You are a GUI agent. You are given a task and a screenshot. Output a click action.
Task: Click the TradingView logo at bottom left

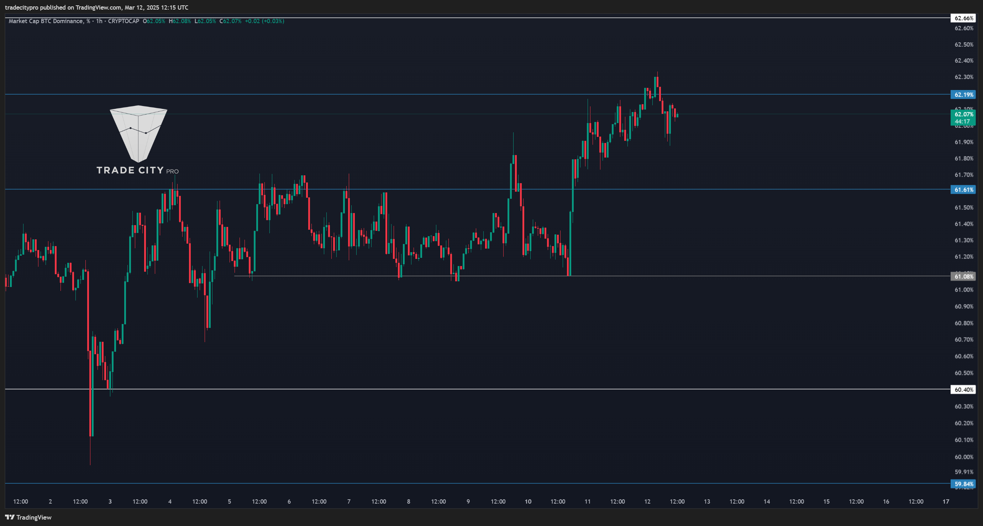[x=28, y=517]
